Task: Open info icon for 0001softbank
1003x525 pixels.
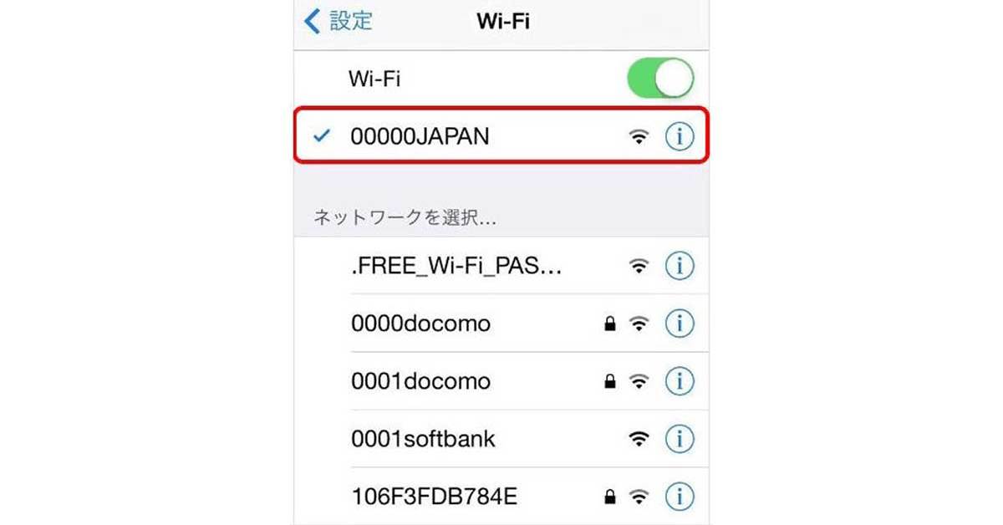Action: tap(680, 438)
